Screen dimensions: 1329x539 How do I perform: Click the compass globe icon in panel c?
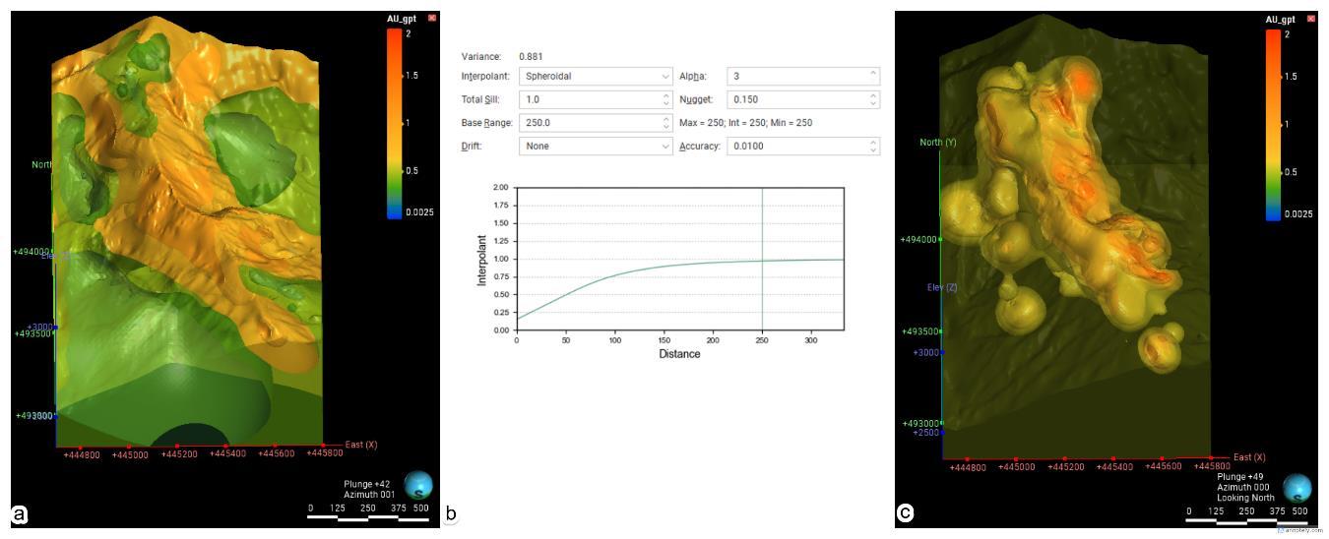(1297, 488)
